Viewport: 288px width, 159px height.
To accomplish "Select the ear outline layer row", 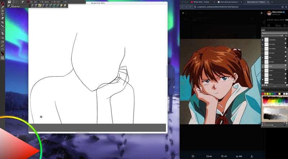I will [x=274, y=49].
